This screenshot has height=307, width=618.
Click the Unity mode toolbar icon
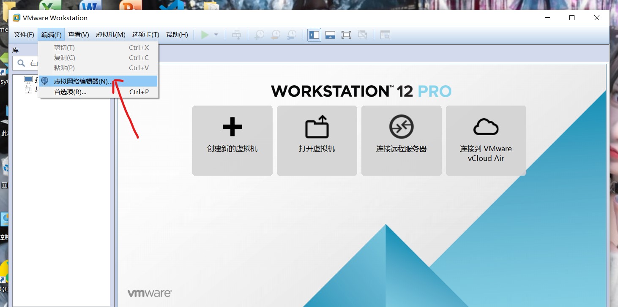click(362, 35)
